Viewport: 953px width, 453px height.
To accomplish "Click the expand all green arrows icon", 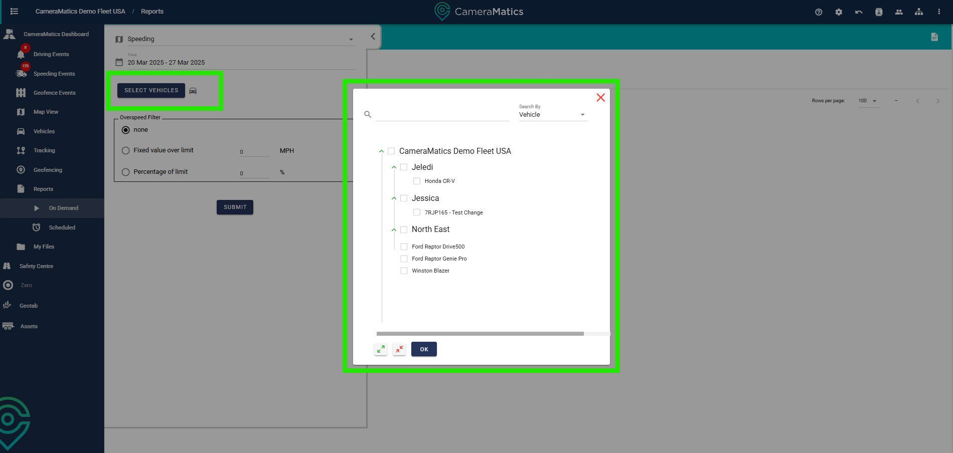I will point(381,349).
